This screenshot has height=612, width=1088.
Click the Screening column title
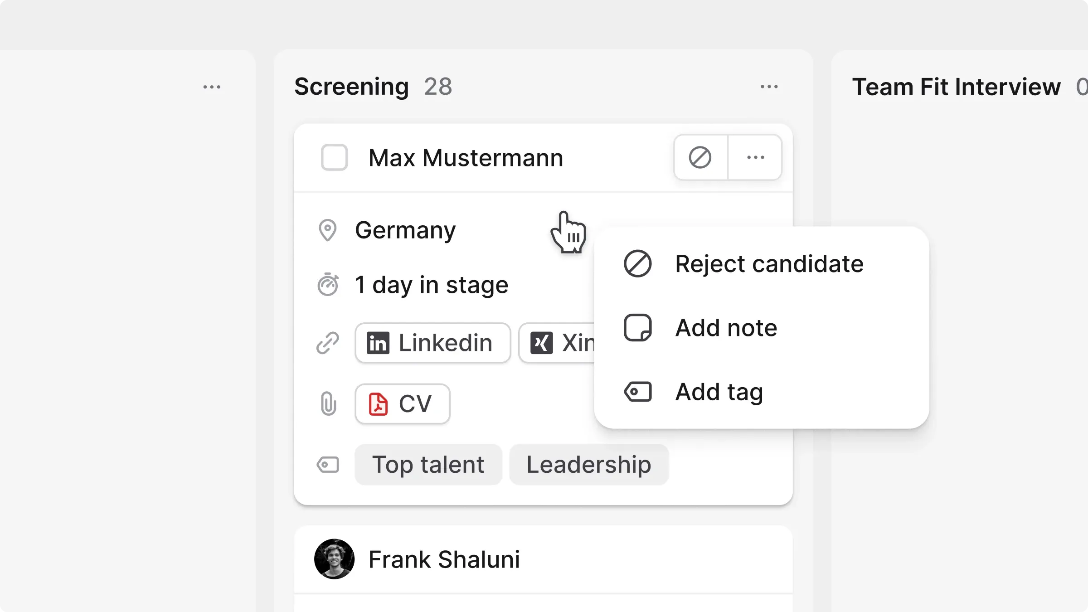(x=351, y=87)
